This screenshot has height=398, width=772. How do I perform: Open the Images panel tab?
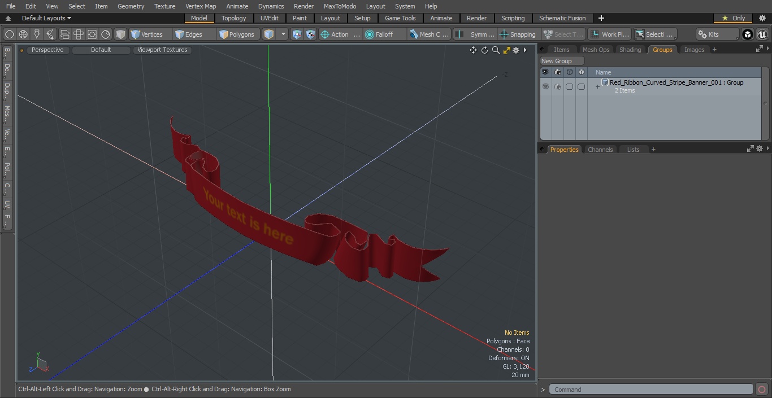tap(694, 50)
